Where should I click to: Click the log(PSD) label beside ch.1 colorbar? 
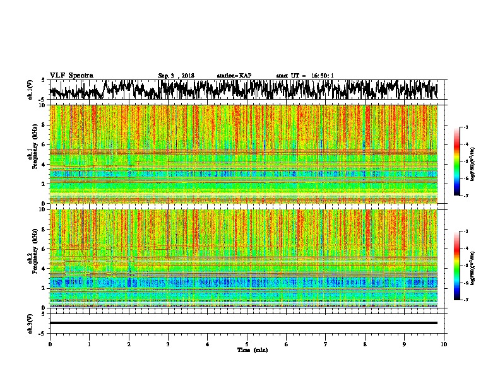pos(472,164)
